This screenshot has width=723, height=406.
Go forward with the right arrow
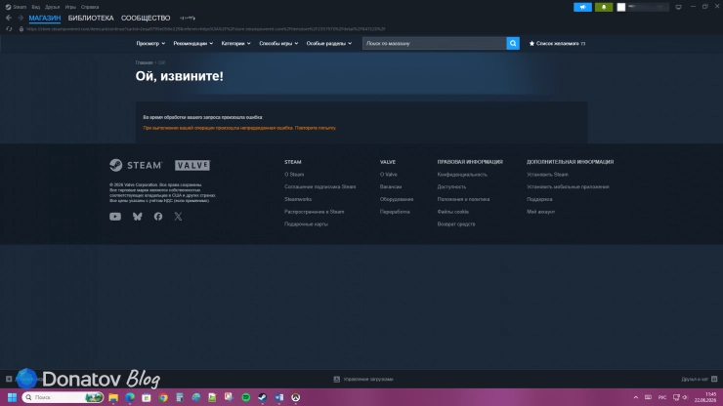(21, 18)
